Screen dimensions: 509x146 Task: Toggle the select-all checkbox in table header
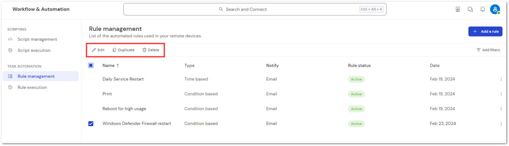(x=91, y=65)
